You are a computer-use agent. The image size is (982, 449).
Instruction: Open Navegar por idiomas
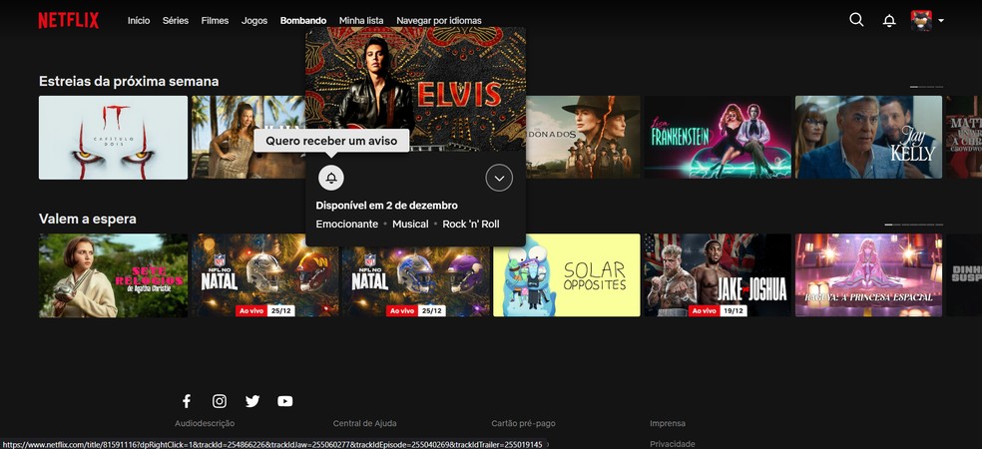[439, 21]
